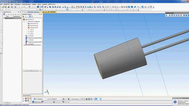Click the library manager icon
The image size is (189, 106).
coord(76,7)
